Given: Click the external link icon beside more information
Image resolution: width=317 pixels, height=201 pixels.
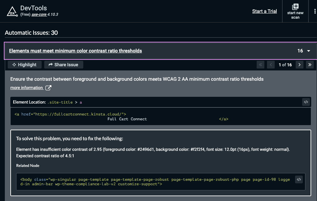Looking at the screenshot, I should [x=48, y=87].
